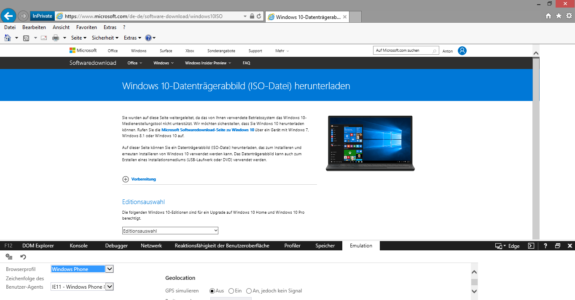Viewport: 575px width, 300px height.
Task: Click the Sonderangebote navigation link
Action: 221,51
